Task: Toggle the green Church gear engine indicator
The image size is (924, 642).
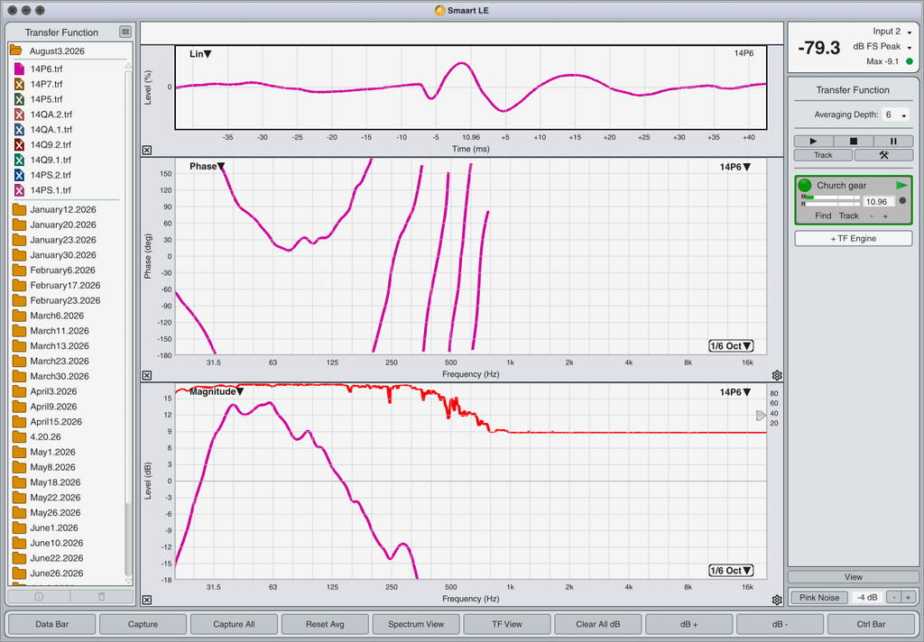Action: click(x=804, y=185)
